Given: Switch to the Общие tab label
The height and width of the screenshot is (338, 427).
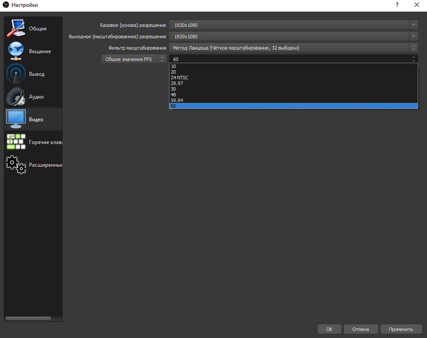Looking at the screenshot, I should tap(38, 28).
